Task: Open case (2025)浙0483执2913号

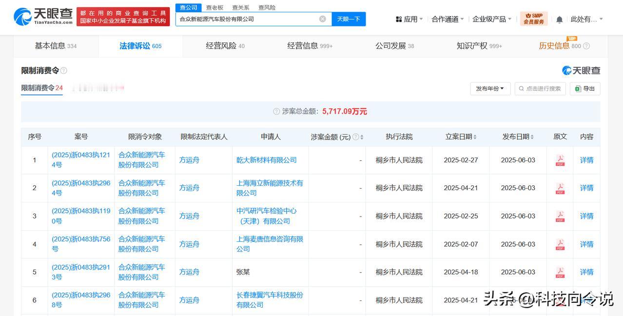Action: [x=81, y=272]
